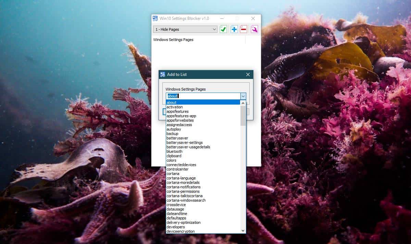The image size is (411, 244).
Task: Select the 'batterysaver' entry
Action: click(x=203, y=138)
